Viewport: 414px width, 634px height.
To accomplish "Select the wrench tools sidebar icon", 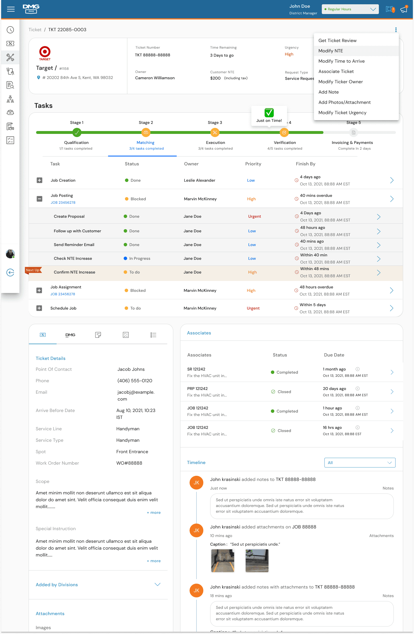I will click(x=10, y=57).
